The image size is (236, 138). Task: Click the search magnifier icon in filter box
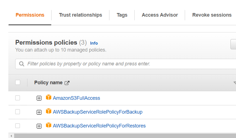[22, 64]
